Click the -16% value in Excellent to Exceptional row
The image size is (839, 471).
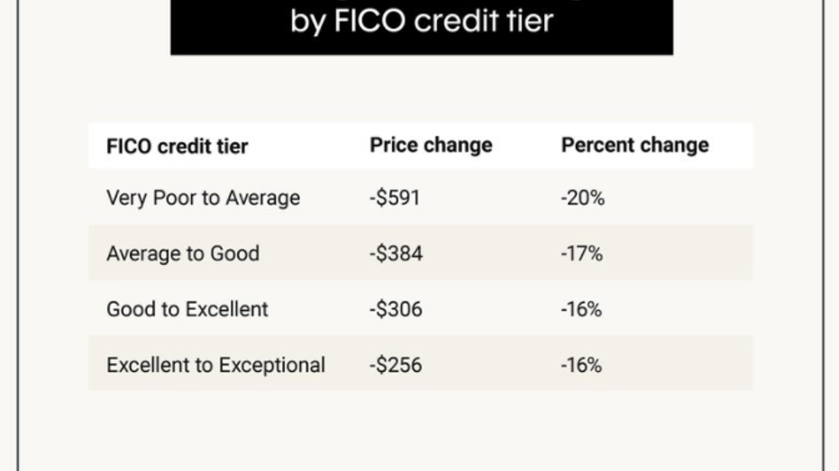pyautogui.click(x=581, y=365)
